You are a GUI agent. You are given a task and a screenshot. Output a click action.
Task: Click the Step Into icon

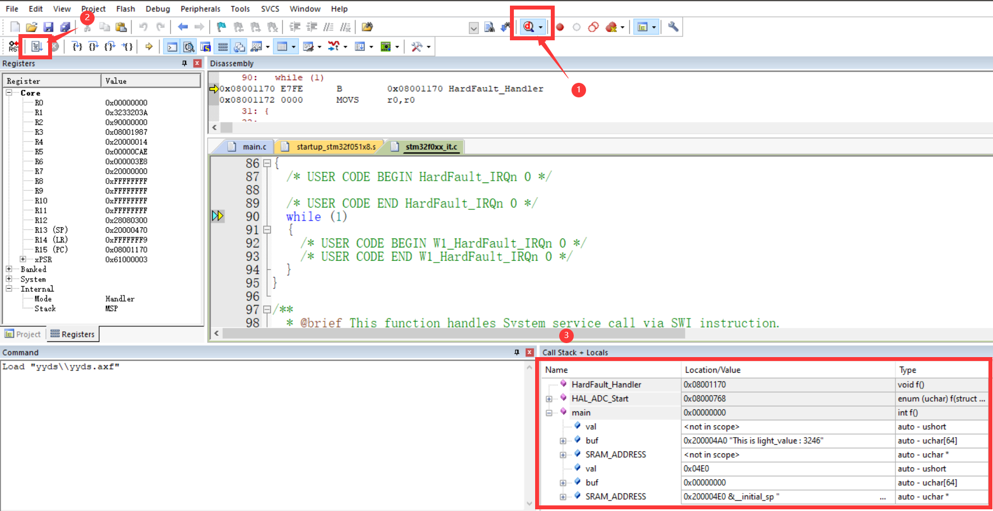(x=77, y=46)
